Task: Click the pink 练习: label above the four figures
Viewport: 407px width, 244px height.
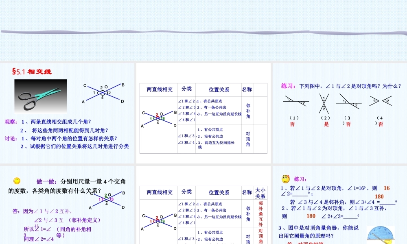Action: pos(289,86)
